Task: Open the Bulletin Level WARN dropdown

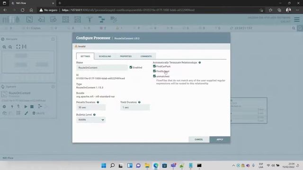Action: pyautogui.click(x=91, y=119)
